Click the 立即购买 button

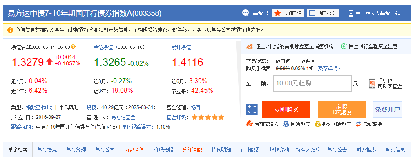click(x=286, y=109)
